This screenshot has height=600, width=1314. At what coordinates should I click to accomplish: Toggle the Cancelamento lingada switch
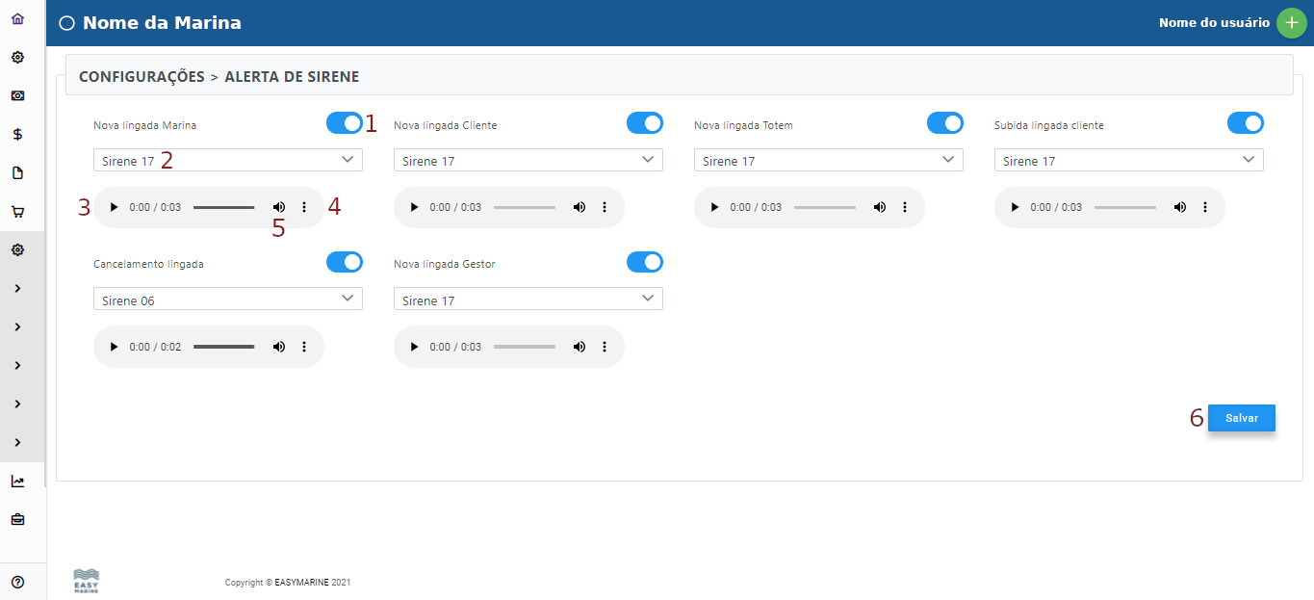(344, 262)
